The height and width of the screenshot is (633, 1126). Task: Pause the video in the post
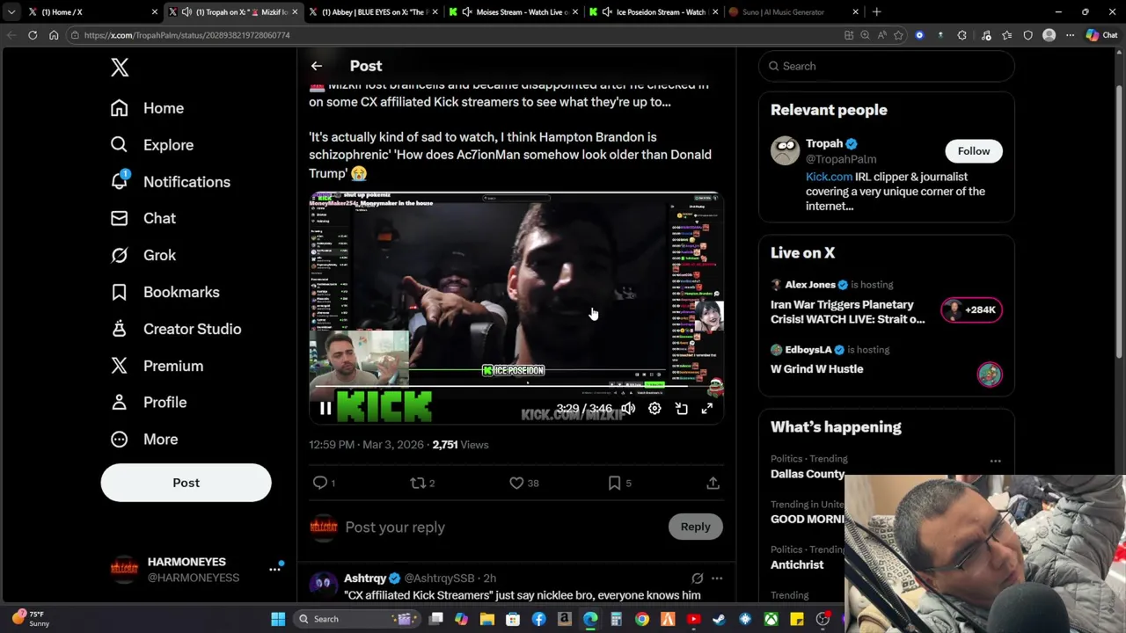click(325, 409)
